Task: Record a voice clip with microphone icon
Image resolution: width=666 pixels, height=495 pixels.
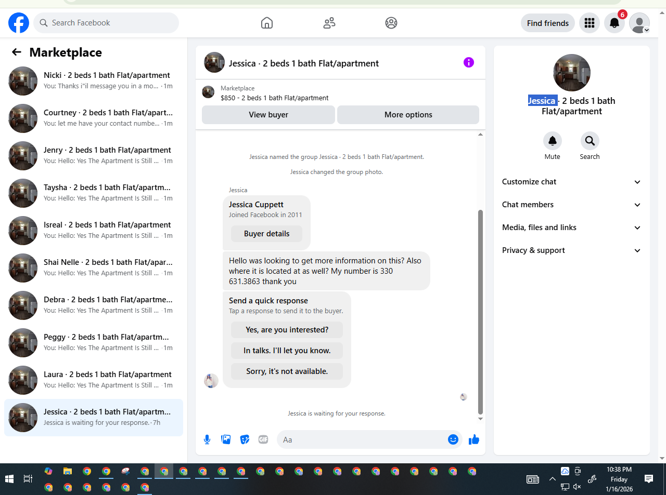Action: 207,439
